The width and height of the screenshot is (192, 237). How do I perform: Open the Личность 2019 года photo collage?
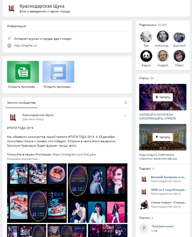98,193
